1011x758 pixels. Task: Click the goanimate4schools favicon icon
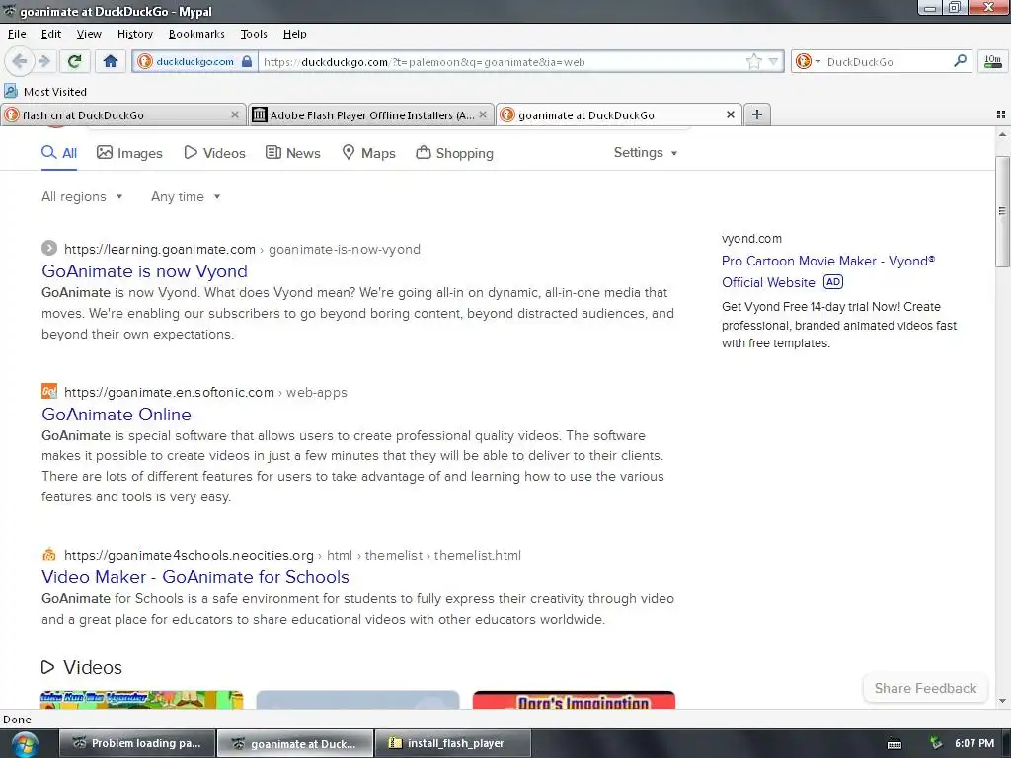coord(49,555)
